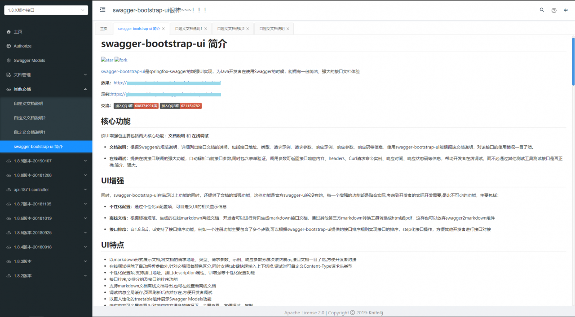The width and height of the screenshot is (575, 317).
Task: Close the swagger-bootstrap-ui 简介 tab
Action: pos(164,28)
